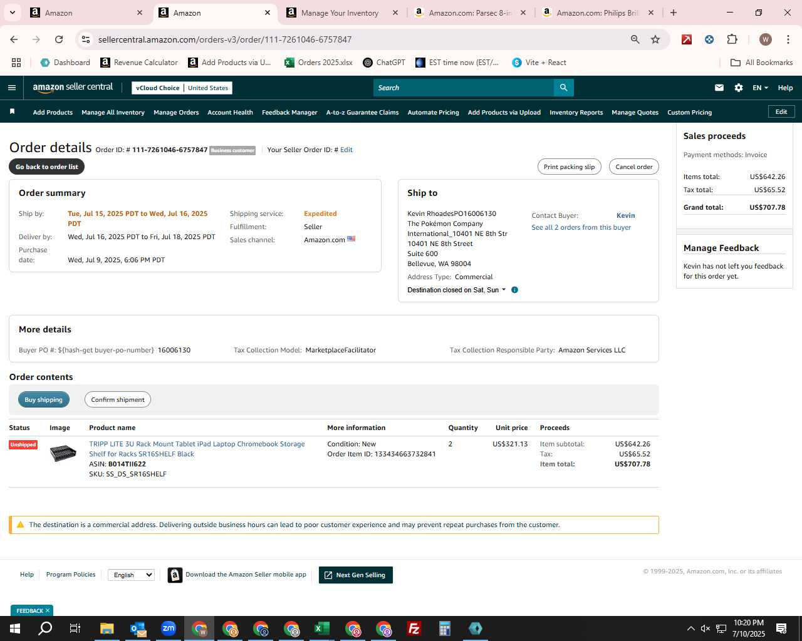Screen dimensions: 802x641
Task: Open the EN language dropdown
Action: point(760,88)
